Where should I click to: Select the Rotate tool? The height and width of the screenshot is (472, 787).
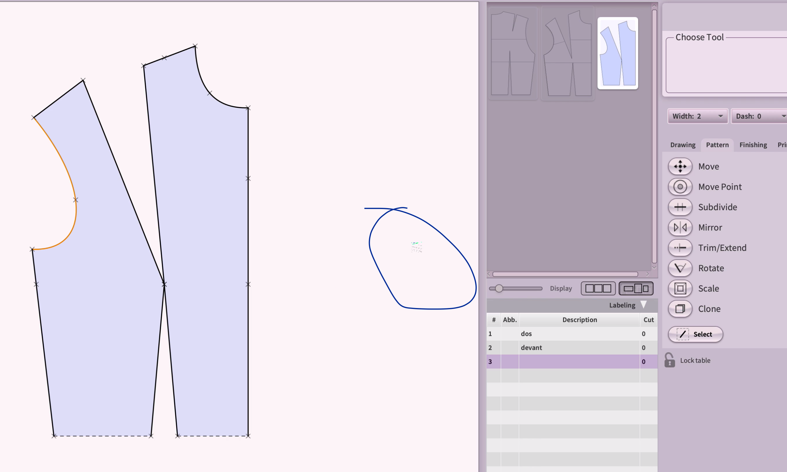pyautogui.click(x=680, y=267)
